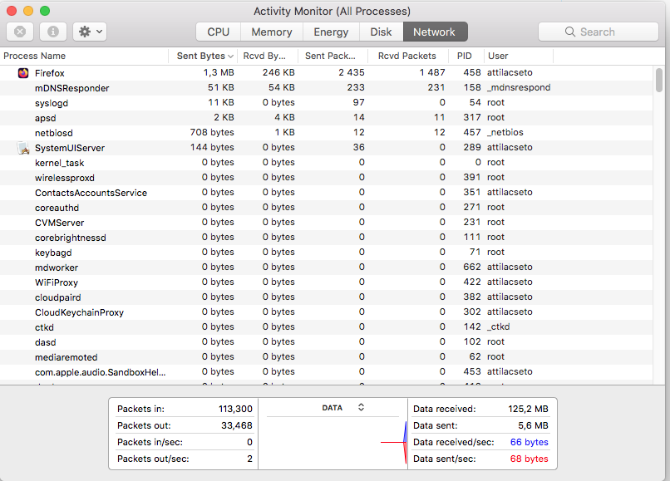Click the vertical scrollbar thumb
The image size is (670, 481).
coord(659,80)
